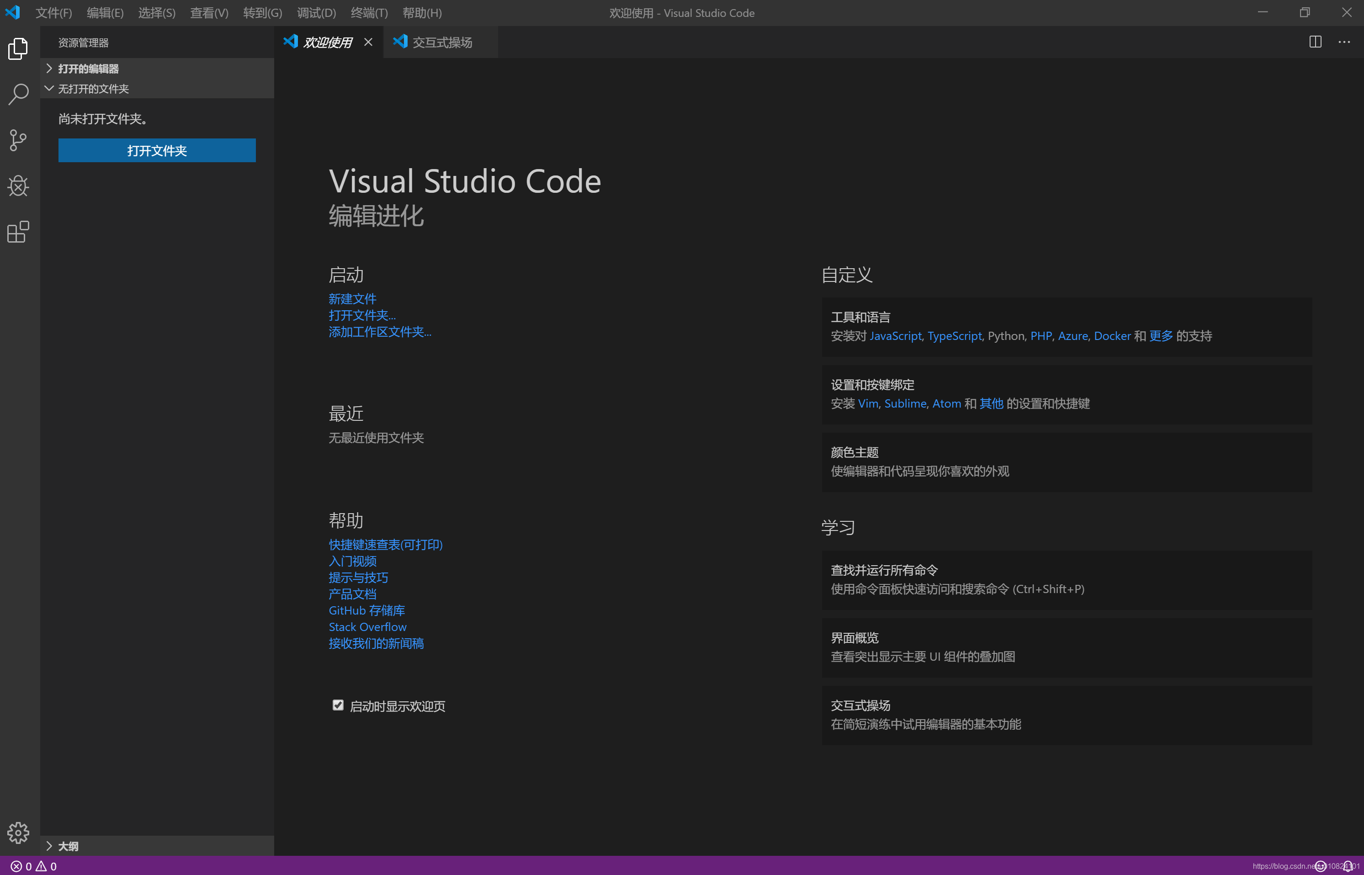The width and height of the screenshot is (1364, 875).
Task: Click the 工具和语言 card heading
Action: pyautogui.click(x=860, y=317)
